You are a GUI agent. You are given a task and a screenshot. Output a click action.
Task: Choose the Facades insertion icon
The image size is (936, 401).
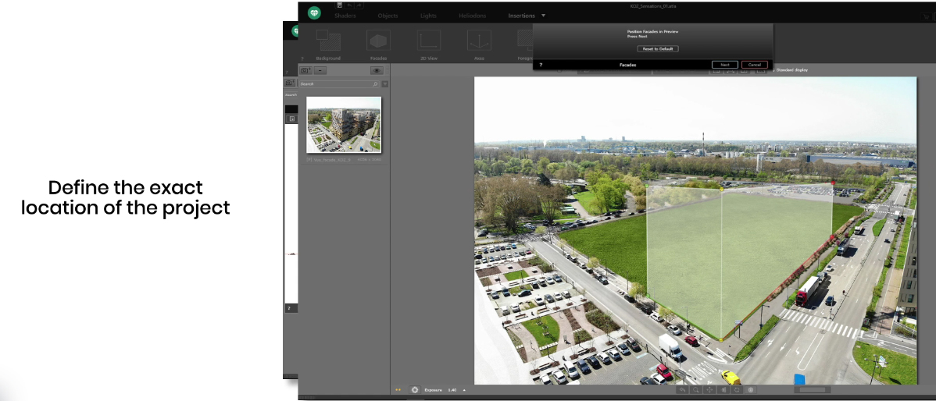tap(378, 40)
